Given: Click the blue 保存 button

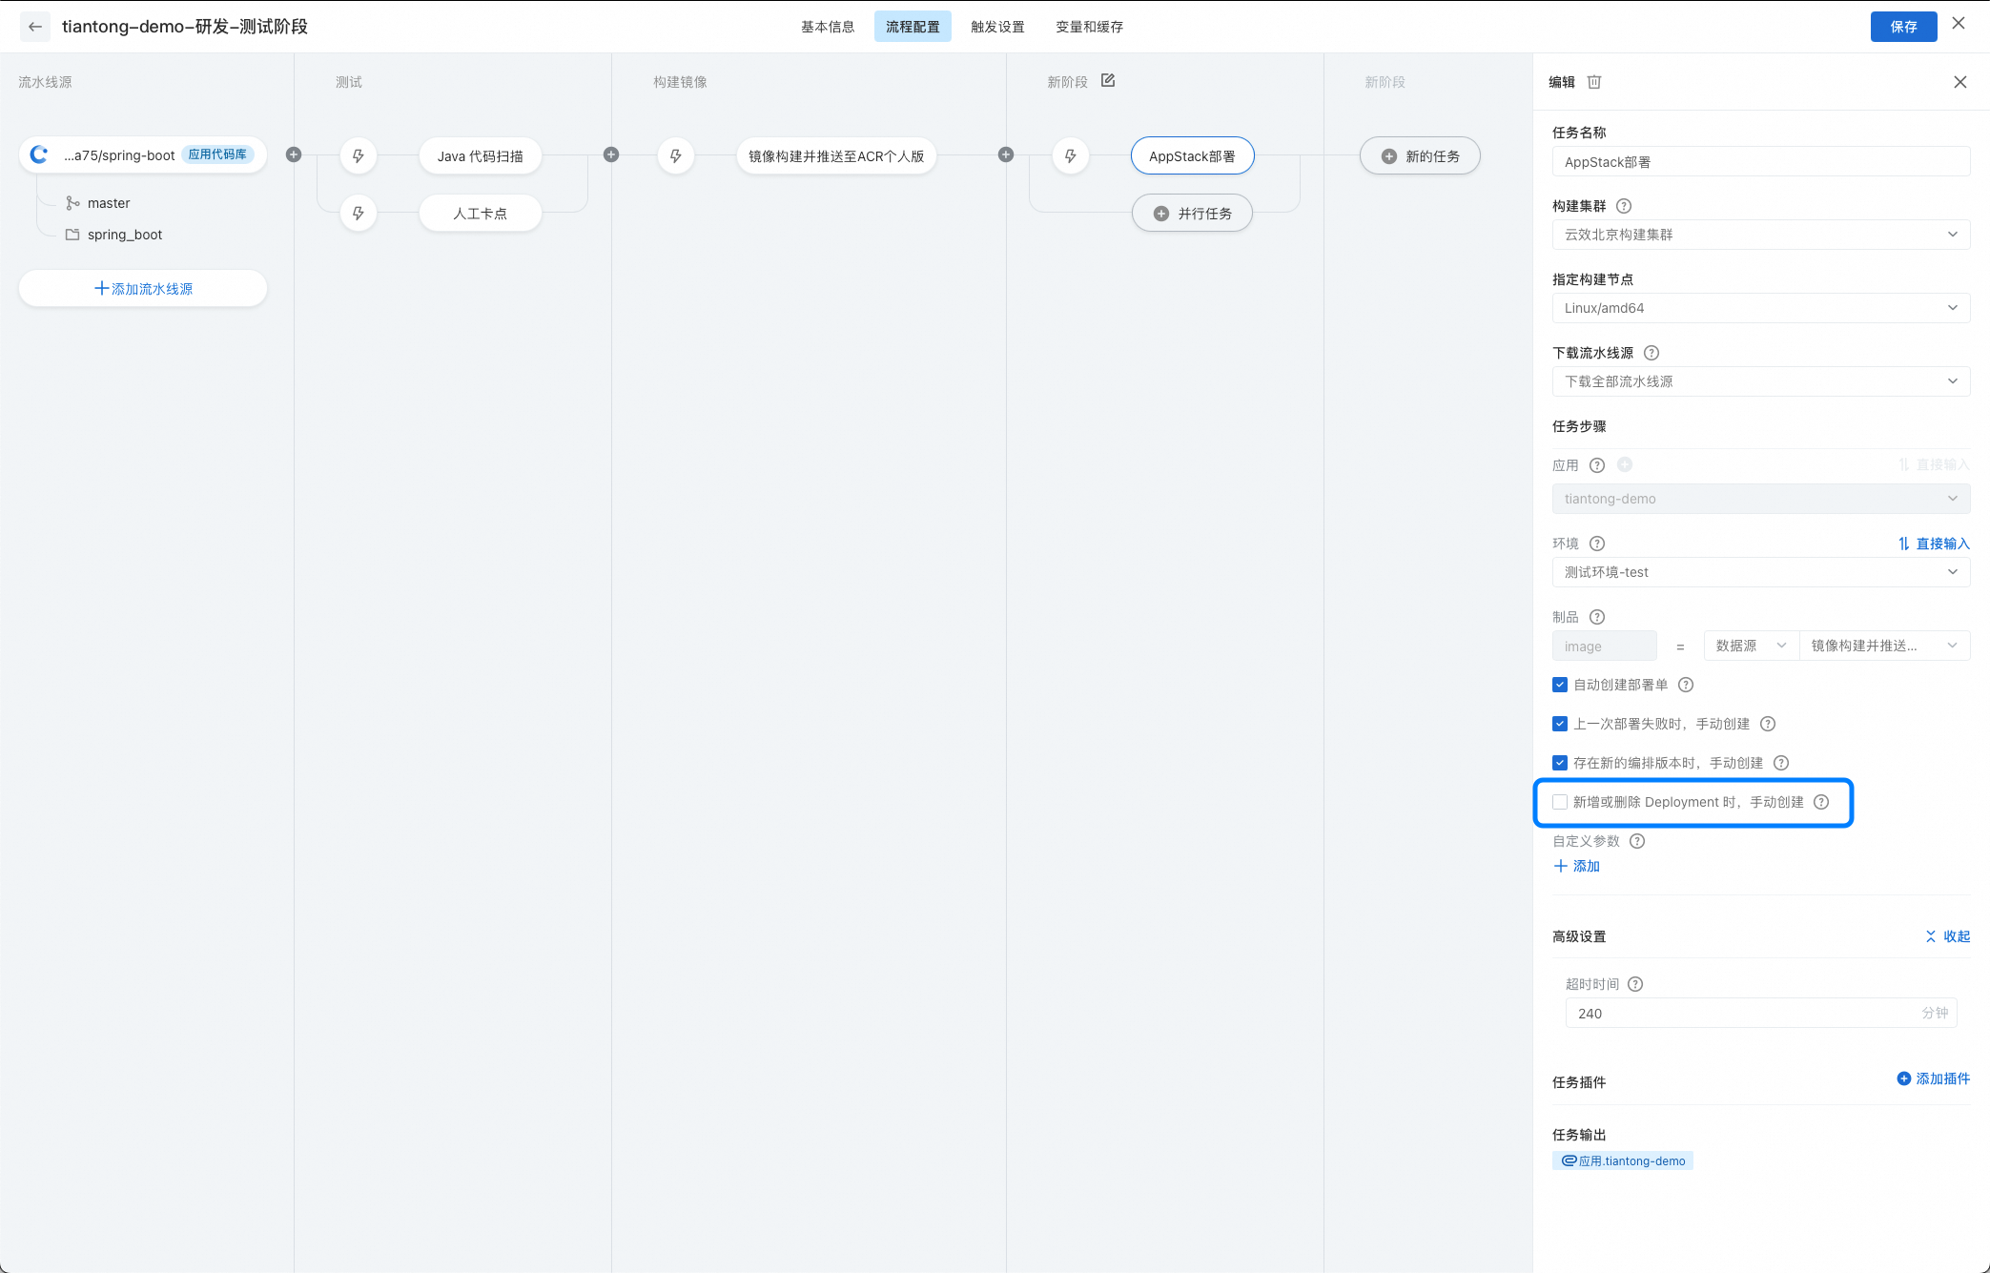Looking at the screenshot, I should tap(1903, 27).
